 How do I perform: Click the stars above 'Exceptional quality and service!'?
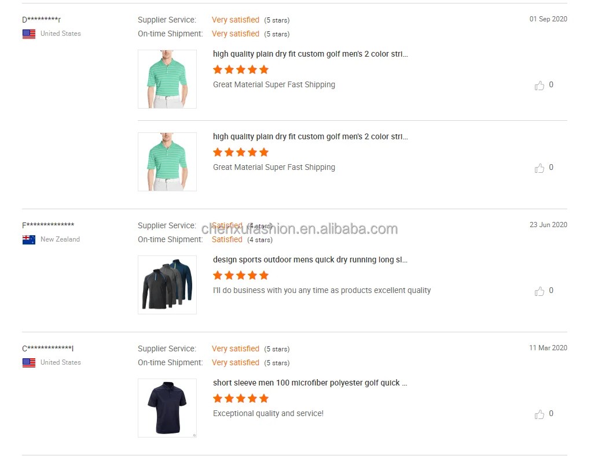[241, 399]
